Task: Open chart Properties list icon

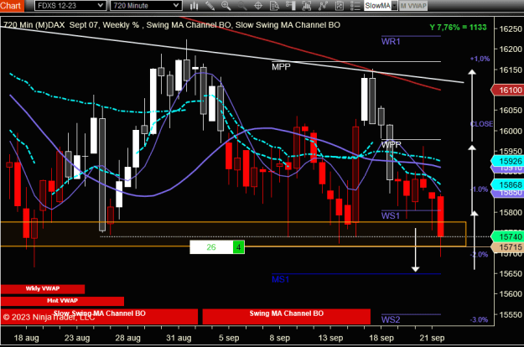Action: pos(355,6)
